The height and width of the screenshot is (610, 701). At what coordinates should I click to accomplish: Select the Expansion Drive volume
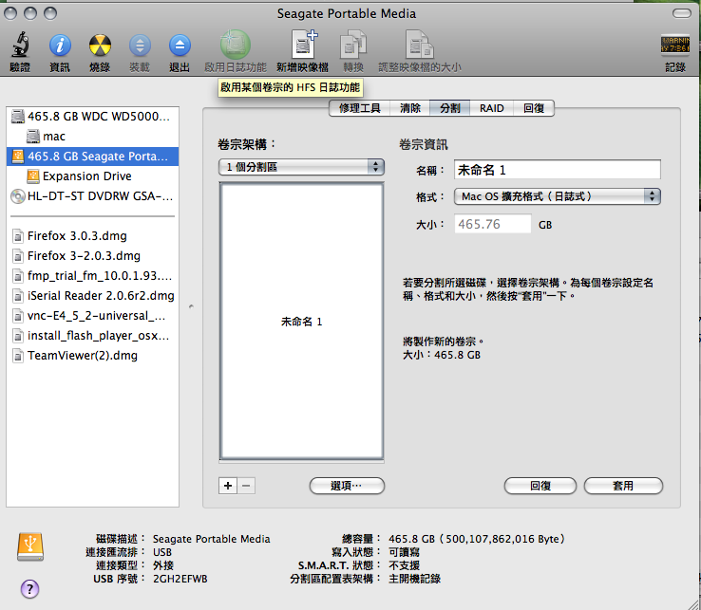[92, 176]
